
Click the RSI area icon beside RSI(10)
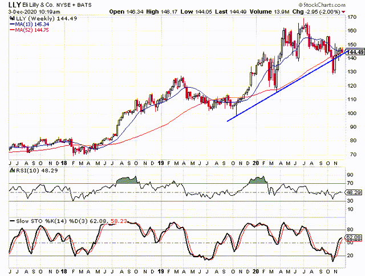point(12,170)
